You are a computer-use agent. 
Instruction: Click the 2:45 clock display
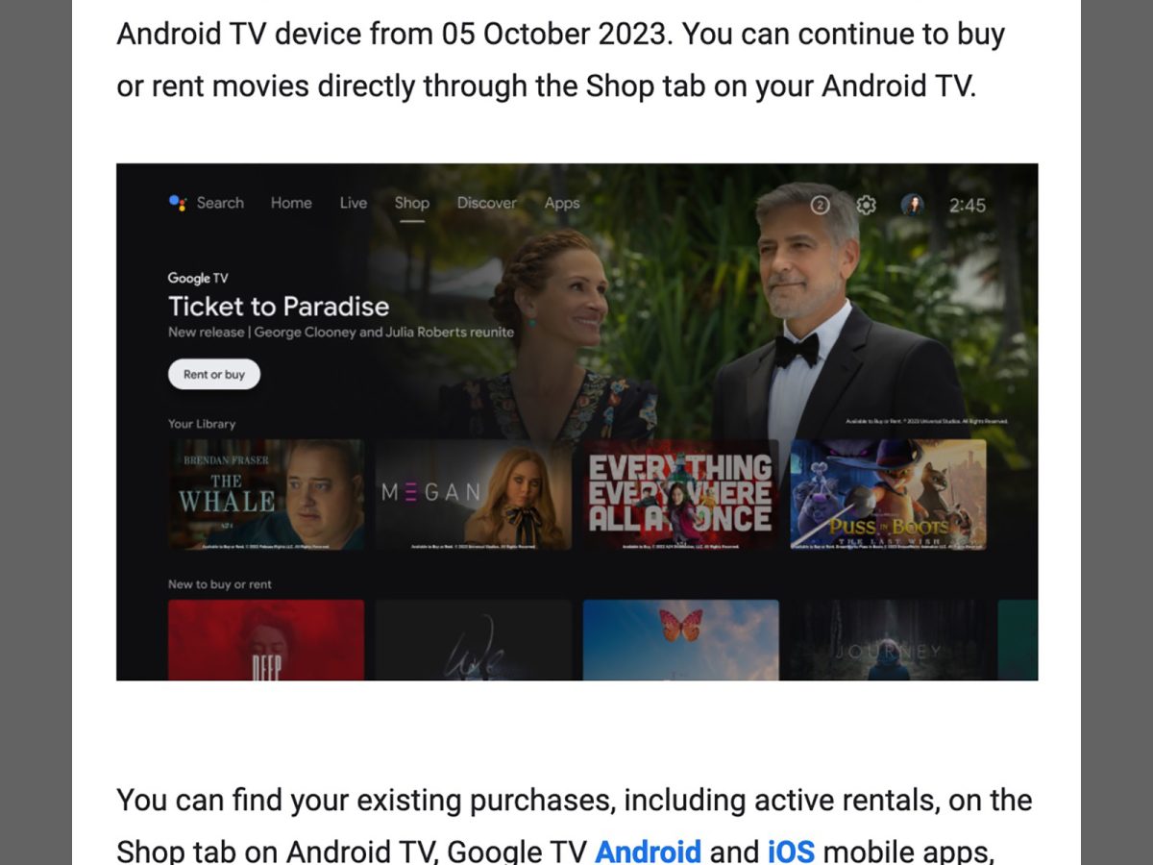pyautogui.click(x=968, y=205)
